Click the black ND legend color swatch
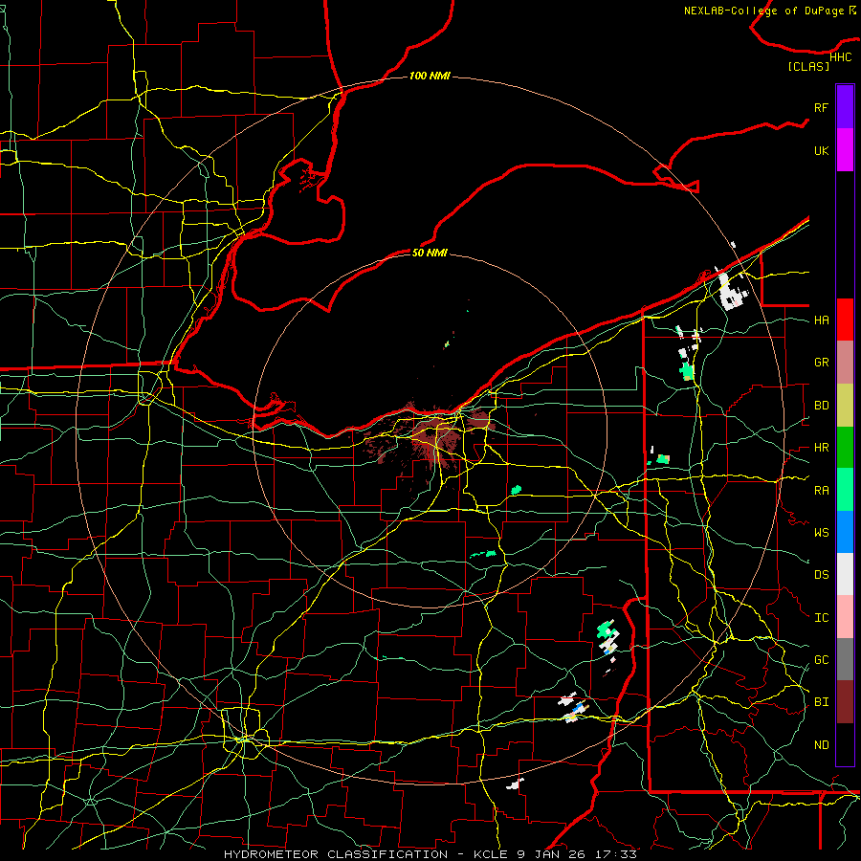The height and width of the screenshot is (861, 861). [845, 744]
